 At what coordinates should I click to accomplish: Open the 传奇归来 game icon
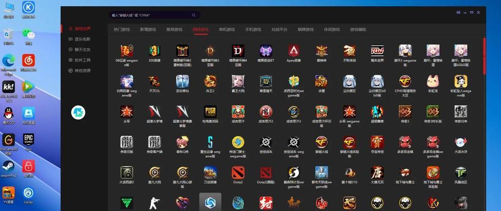(461, 112)
